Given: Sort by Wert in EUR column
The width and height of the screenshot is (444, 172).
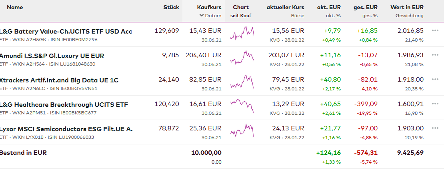Looking at the screenshot, I should point(407,7).
